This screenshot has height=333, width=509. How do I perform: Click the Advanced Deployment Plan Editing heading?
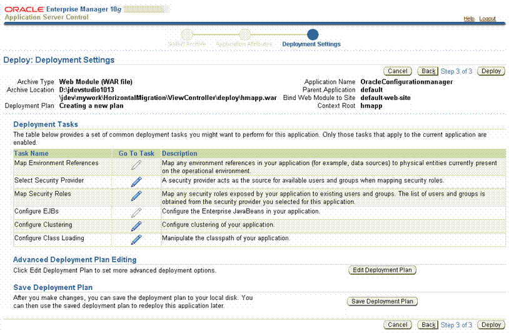point(74,260)
